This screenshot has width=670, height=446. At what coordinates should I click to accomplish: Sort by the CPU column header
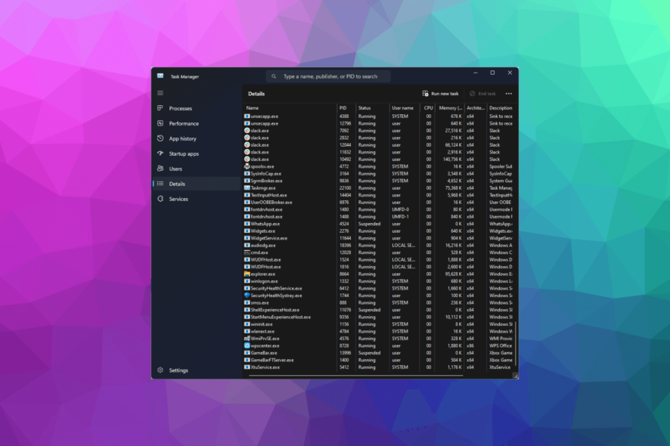click(x=428, y=108)
